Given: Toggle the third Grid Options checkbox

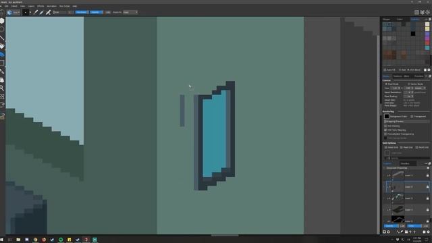Looking at the screenshot, I should [417, 147].
